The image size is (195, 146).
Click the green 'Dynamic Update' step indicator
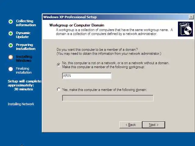click(11, 33)
